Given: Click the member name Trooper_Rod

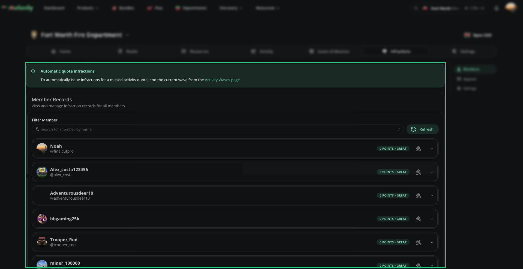Looking at the screenshot, I should coord(64,240).
